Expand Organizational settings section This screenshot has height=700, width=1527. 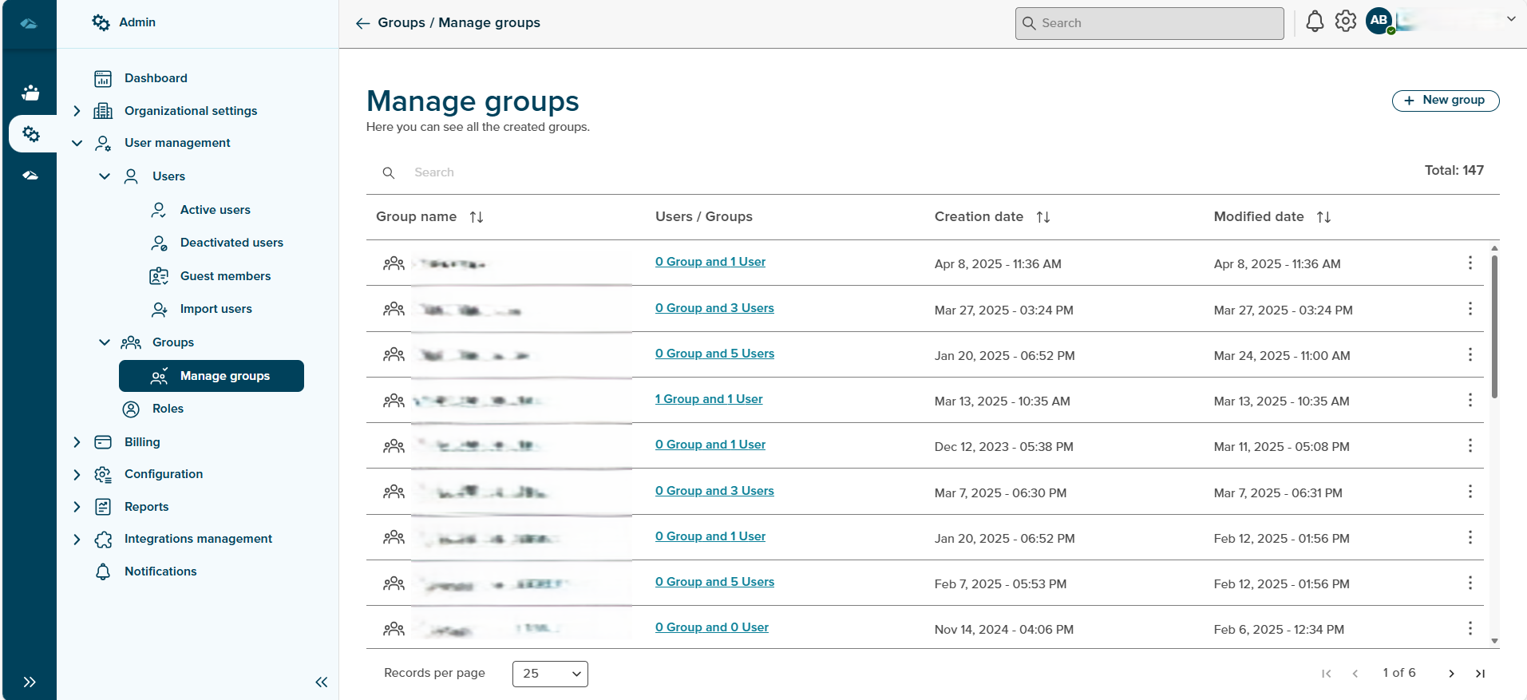point(77,111)
